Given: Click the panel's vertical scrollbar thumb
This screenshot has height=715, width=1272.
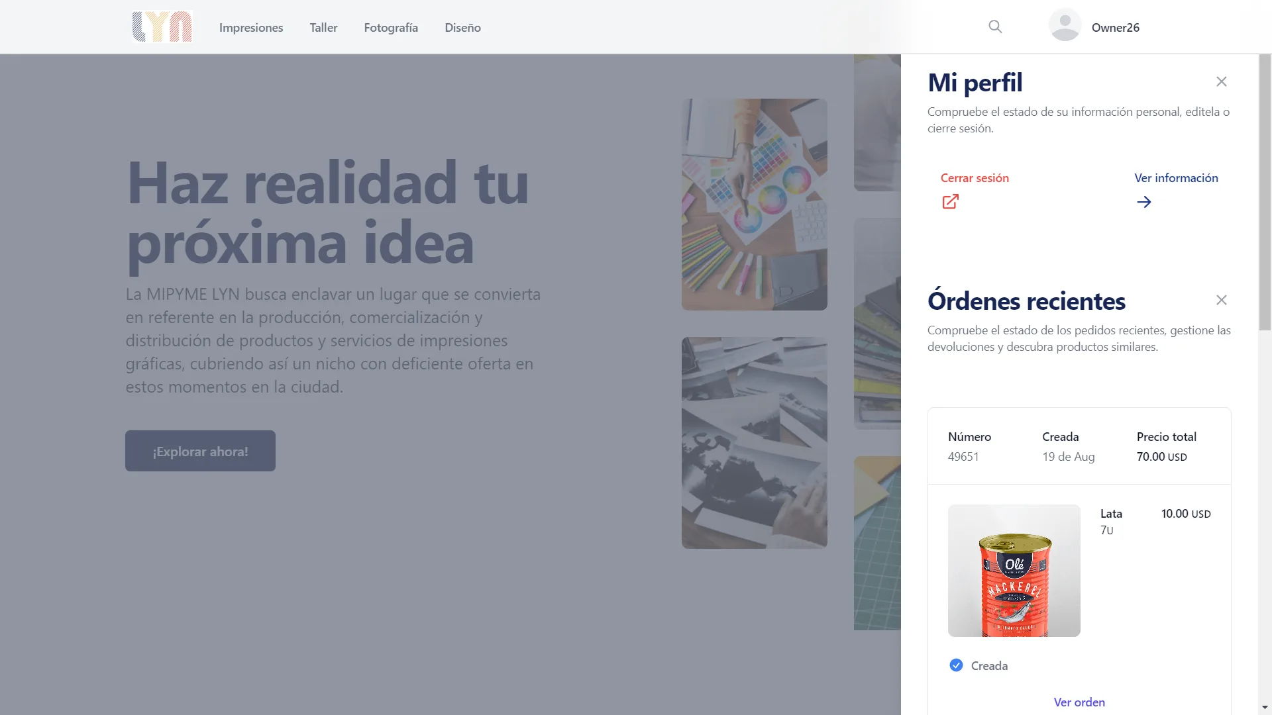Looking at the screenshot, I should click(x=1265, y=192).
